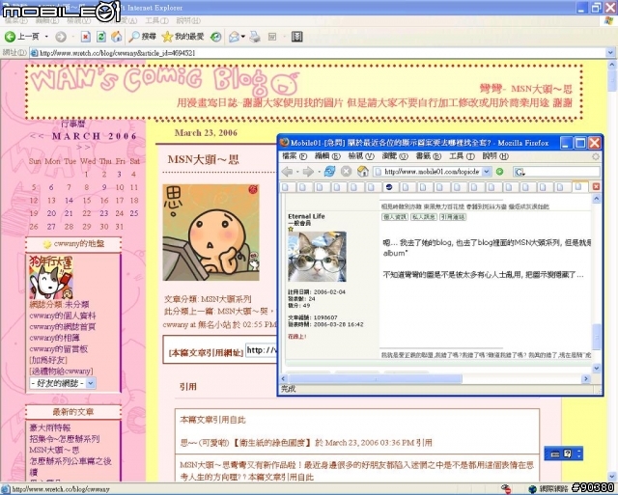Open the 編輯 menu in Firefox
The image size is (618, 495).
click(327, 156)
